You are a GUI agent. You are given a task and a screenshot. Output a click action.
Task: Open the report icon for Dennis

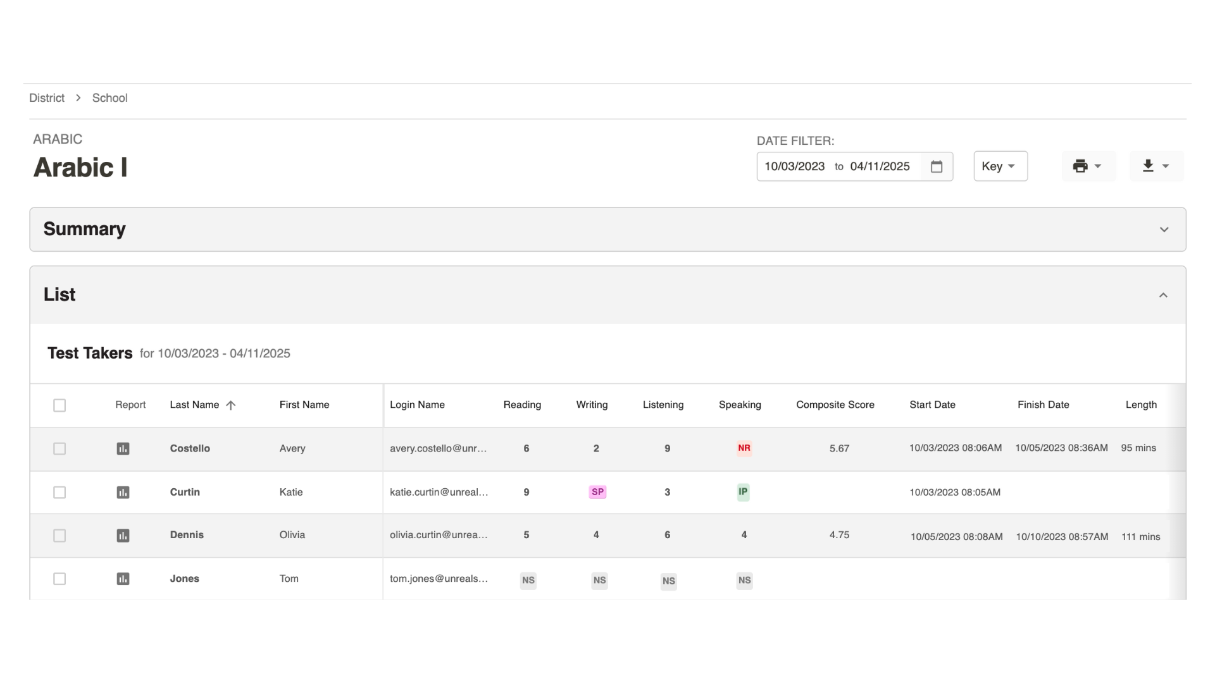tap(123, 536)
